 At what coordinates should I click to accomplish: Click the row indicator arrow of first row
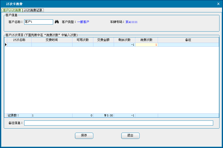click(6, 45)
